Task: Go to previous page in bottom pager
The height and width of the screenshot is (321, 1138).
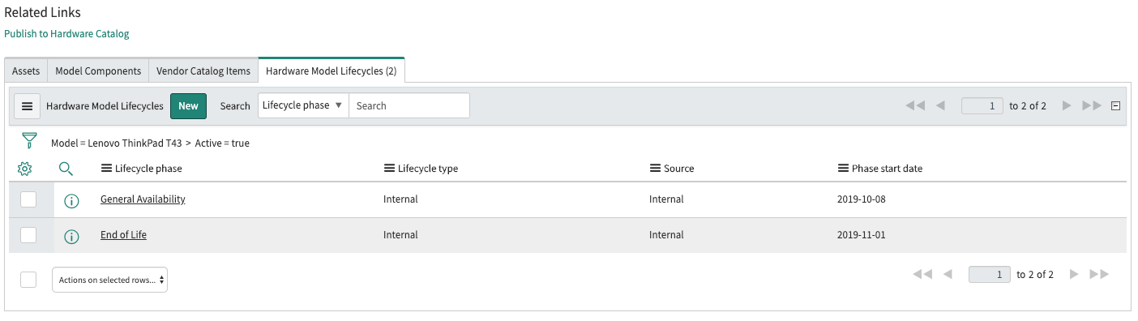Action: click(x=948, y=275)
